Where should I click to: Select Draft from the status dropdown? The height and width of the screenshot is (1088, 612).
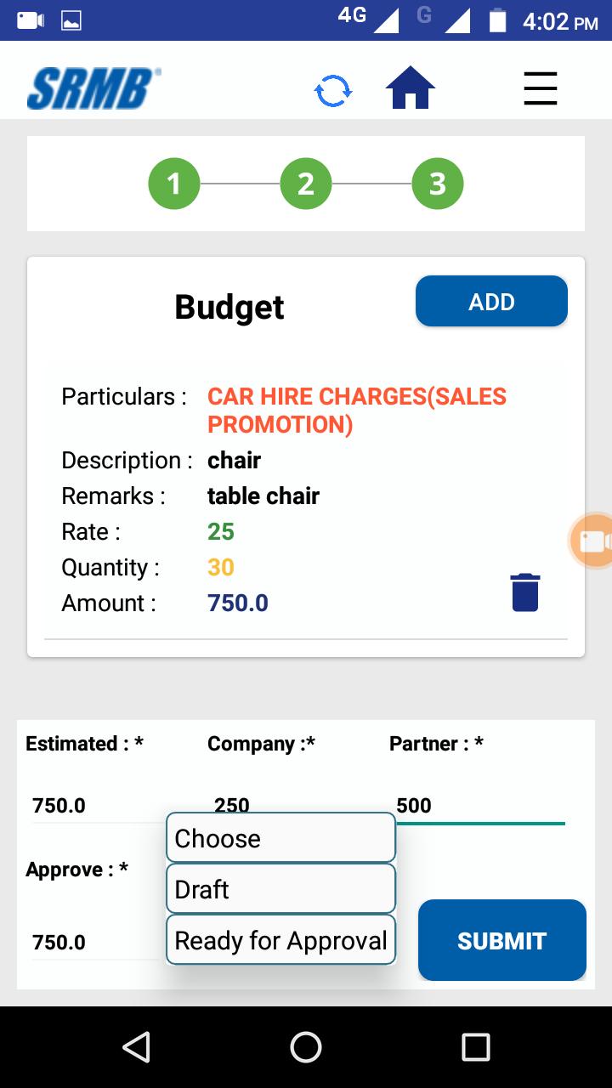pyautogui.click(x=280, y=889)
